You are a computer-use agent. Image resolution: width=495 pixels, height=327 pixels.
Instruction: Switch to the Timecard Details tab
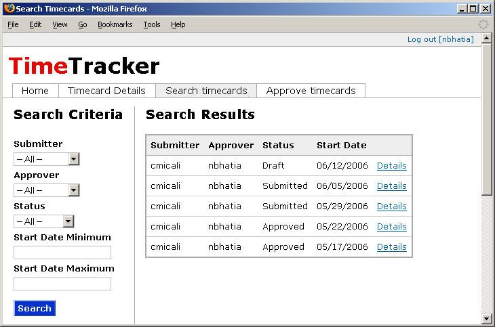coord(106,91)
